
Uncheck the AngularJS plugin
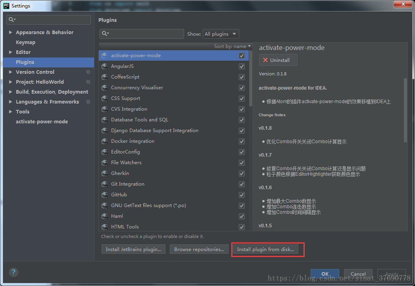(242, 66)
